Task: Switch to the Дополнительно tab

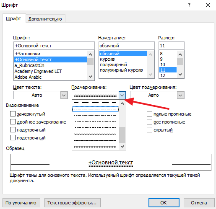Action: [x=45, y=19]
